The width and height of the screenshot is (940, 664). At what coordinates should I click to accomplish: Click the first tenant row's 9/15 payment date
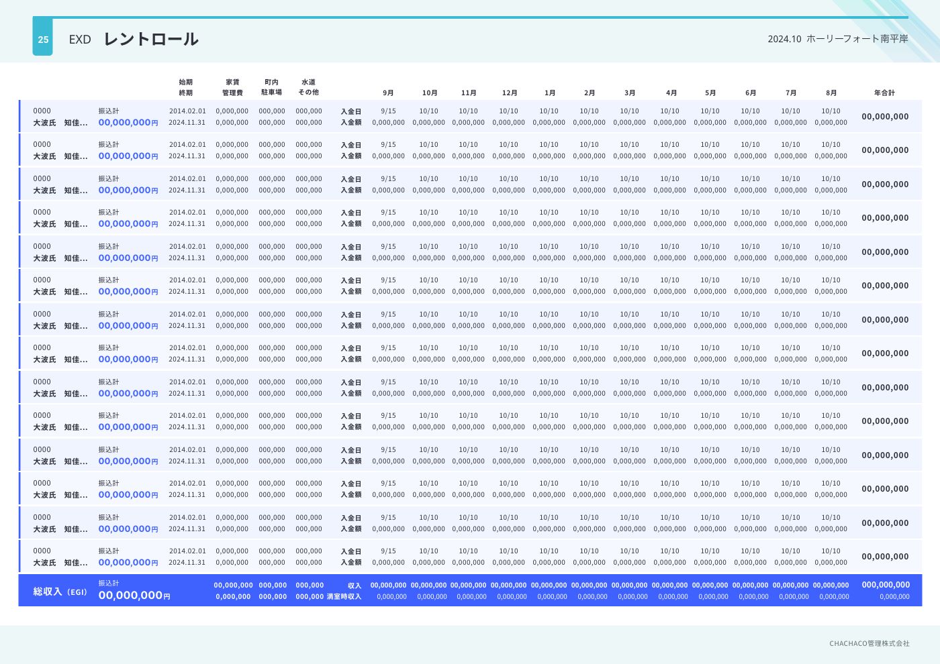pos(388,111)
